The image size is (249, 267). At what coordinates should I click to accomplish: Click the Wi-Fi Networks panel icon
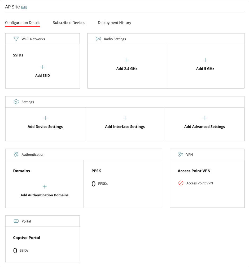pos(16,39)
